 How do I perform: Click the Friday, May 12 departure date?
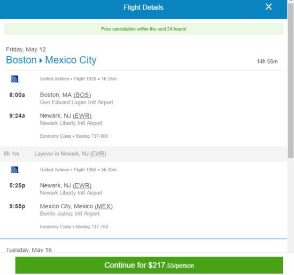click(26, 50)
